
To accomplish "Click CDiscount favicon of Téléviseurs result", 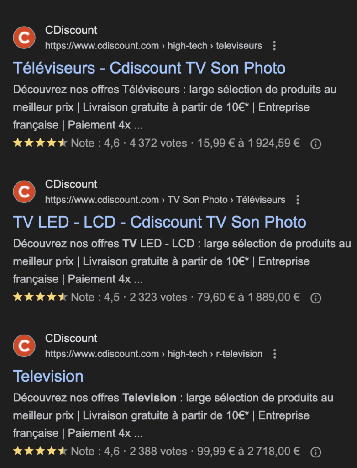I will (24, 38).
